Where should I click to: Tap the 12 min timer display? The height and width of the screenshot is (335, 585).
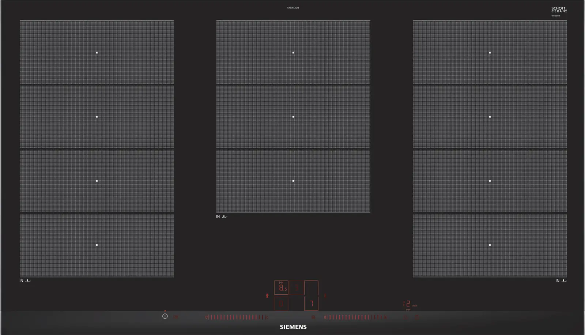tap(410, 304)
